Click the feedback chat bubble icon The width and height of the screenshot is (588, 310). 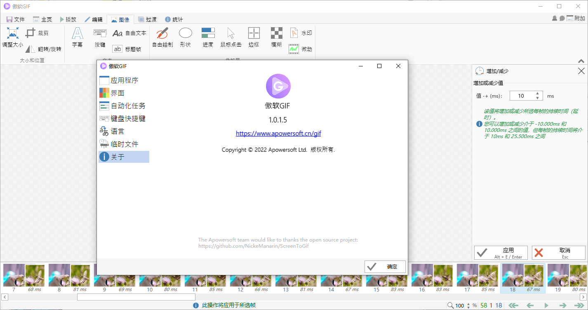click(562, 19)
